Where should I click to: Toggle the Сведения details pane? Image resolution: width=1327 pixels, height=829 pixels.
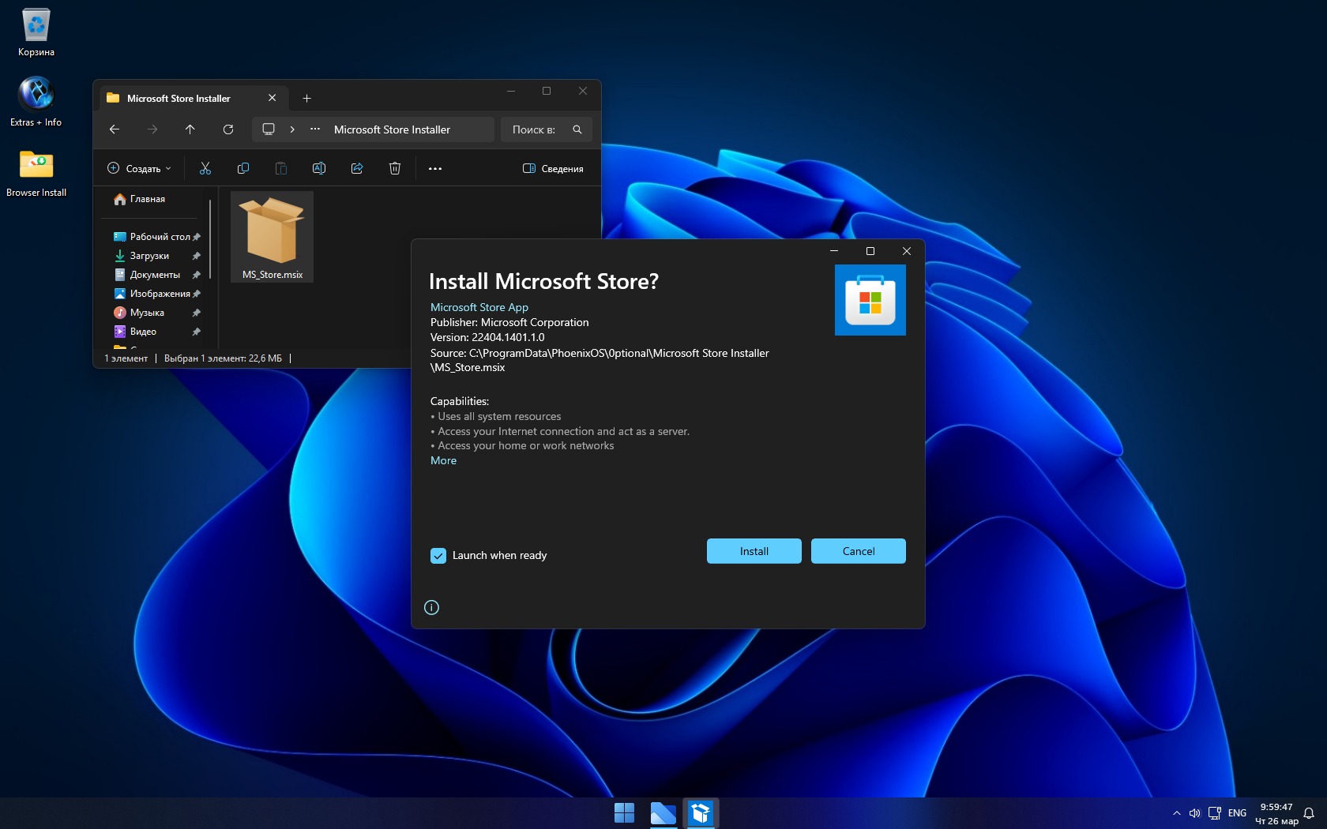(x=553, y=168)
